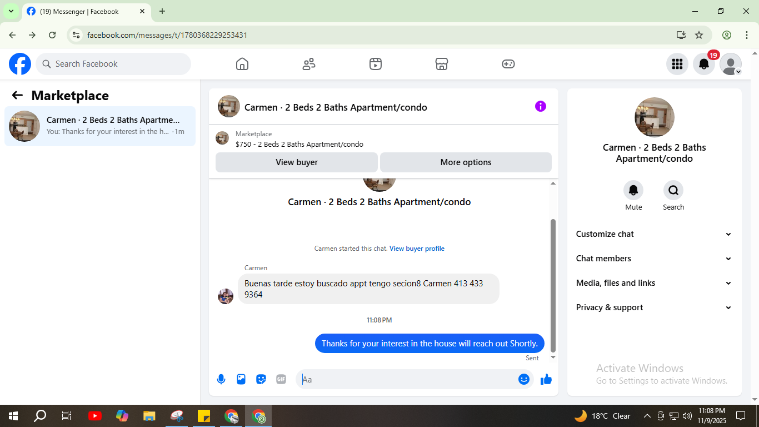Open the Chrome three-dot menu

coord(747,35)
